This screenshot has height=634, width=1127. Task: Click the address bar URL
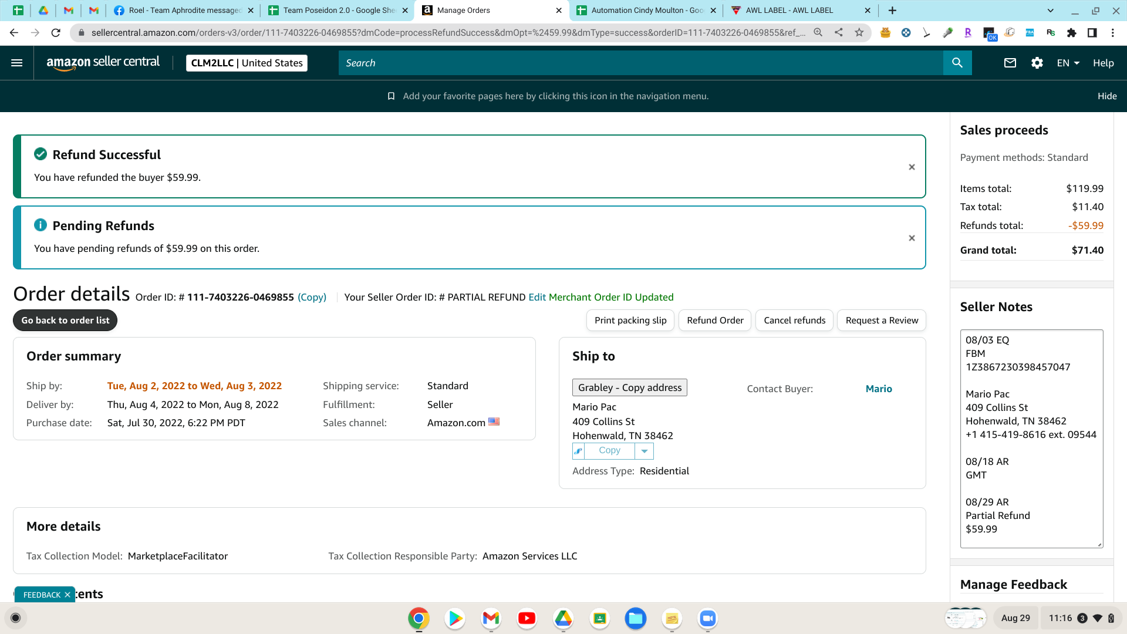coord(448,33)
